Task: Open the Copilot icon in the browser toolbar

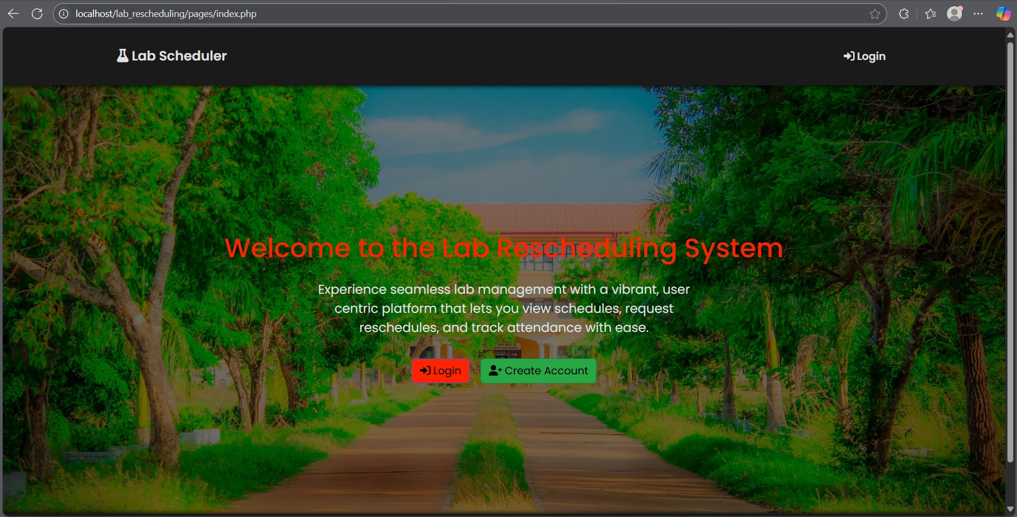Action: pyautogui.click(x=1003, y=14)
